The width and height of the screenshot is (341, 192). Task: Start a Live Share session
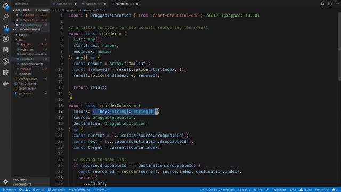coord(57,190)
